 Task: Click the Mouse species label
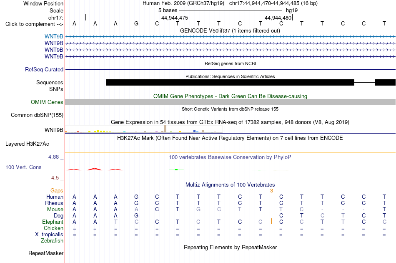55,210
